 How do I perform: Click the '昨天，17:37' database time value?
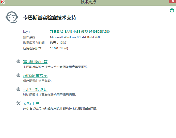58,43
